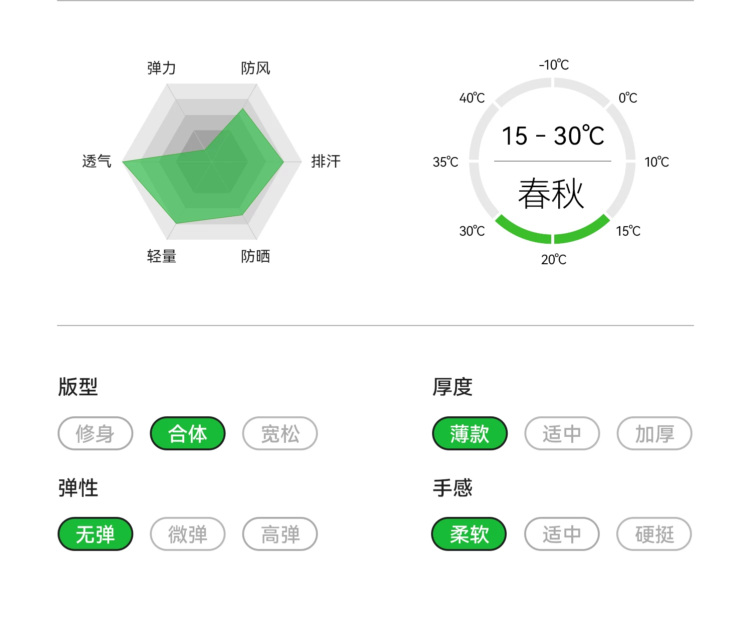The image size is (751, 631).
Task: Click the green radar chart area
Action: (220, 180)
